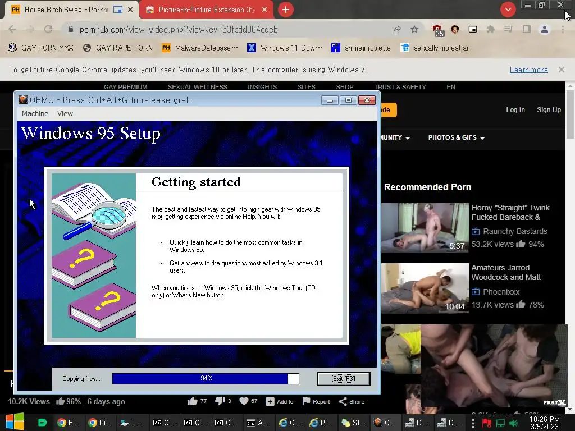Open the Chrome profile avatar icon
This screenshot has width=575, height=431.
point(545,29)
